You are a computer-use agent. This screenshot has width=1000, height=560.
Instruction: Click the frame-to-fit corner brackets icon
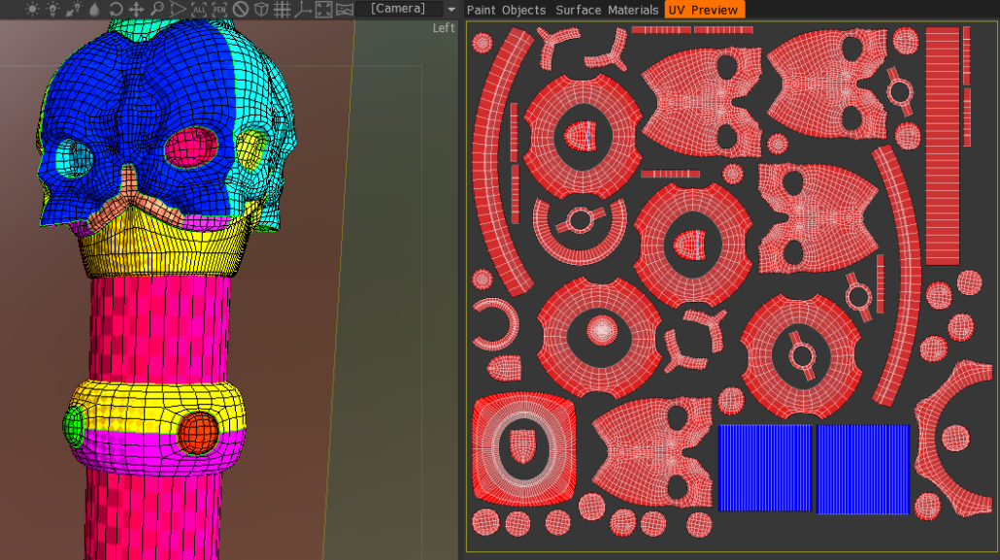[323, 9]
